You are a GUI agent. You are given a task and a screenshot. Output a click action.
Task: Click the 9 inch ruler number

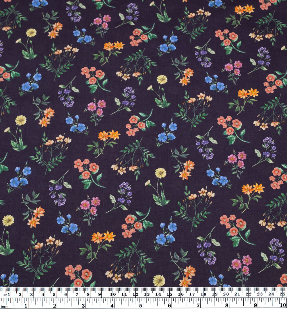tap(255, 305)
